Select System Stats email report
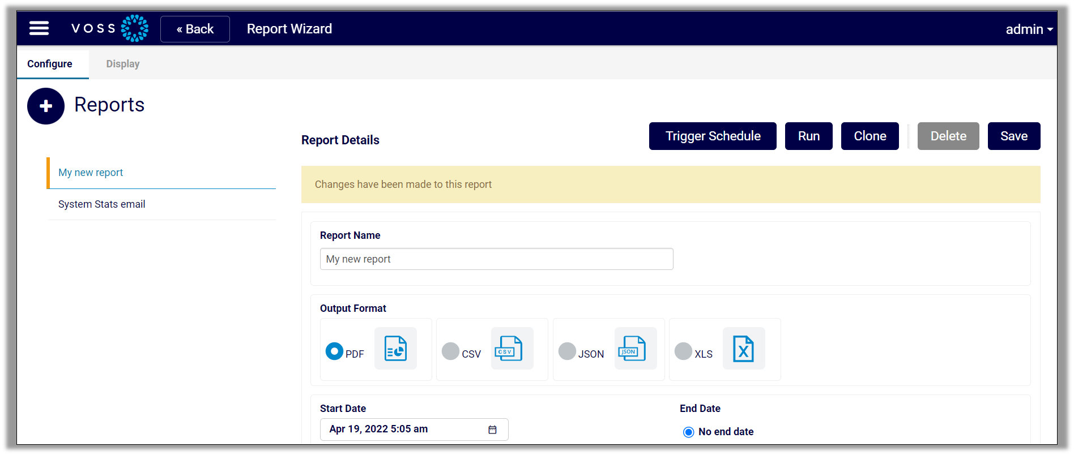Screen dimensions: 1074x455 (161, 204)
